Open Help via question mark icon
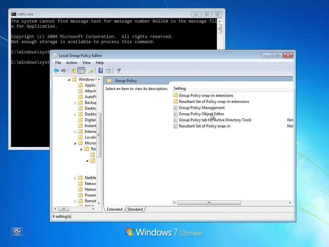Image resolution: width=329 pixels, height=247 pixels. 101,71
